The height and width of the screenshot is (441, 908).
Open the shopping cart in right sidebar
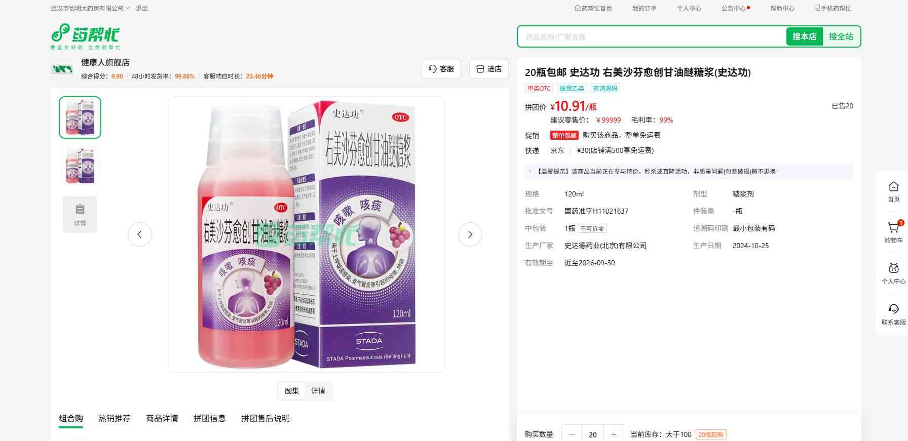pyautogui.click(x=893, y=232)
